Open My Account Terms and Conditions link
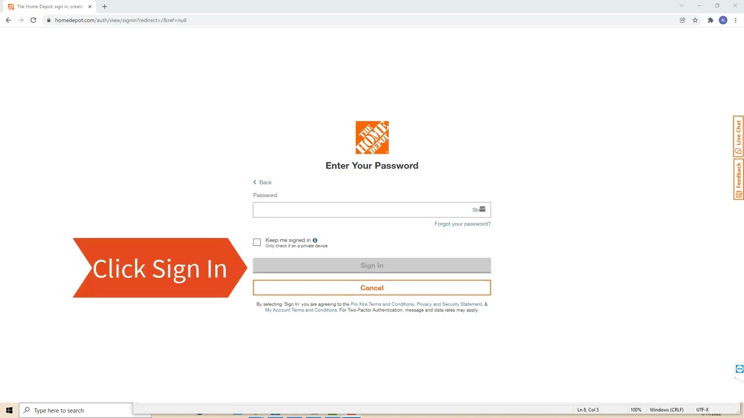This screenshot has width=744, height=418. point(301,310)
